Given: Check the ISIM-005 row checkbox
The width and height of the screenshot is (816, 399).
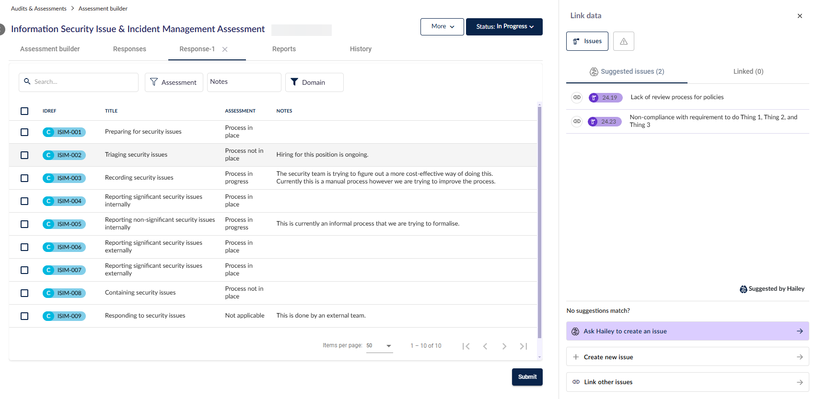Looking at the screenshot, I should point(24,224).
